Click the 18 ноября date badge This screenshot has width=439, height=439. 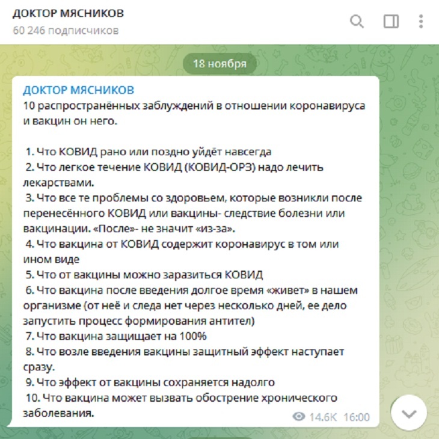[219, 63]
